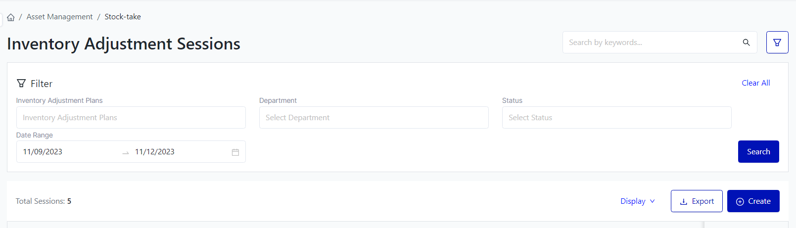Open the Select Department dropdown
The width and height of the screenshot is (796, 228).
(374, 118)
